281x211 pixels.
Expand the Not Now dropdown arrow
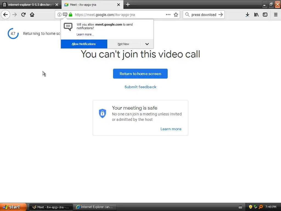[147, 44]
